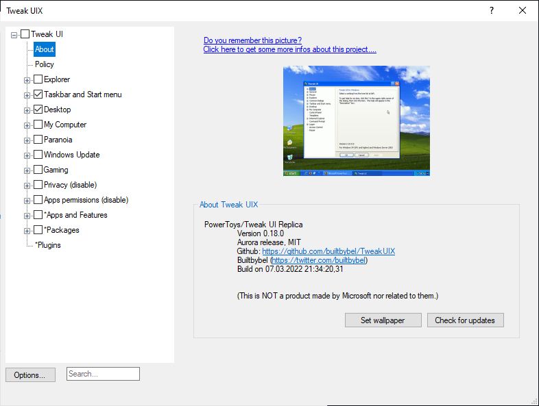Expand the *Packages node
The image size is (539, 406).
(27, 231)
